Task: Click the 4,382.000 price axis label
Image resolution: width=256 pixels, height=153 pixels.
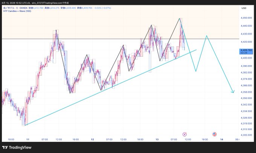Action: [246, 72]
